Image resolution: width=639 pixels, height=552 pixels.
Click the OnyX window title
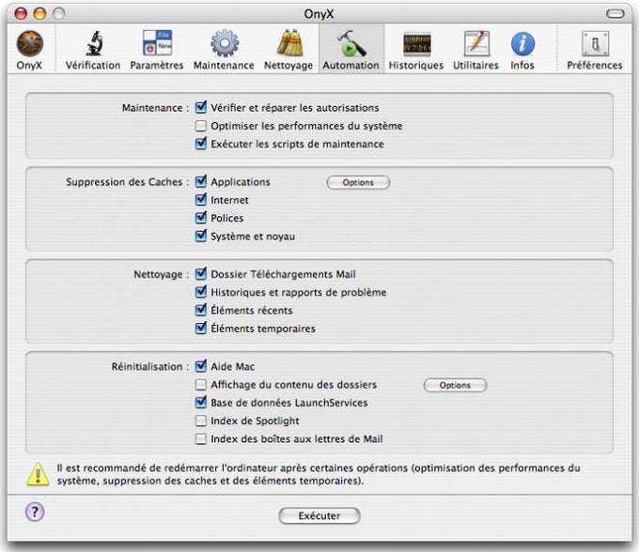pos(319,14)
